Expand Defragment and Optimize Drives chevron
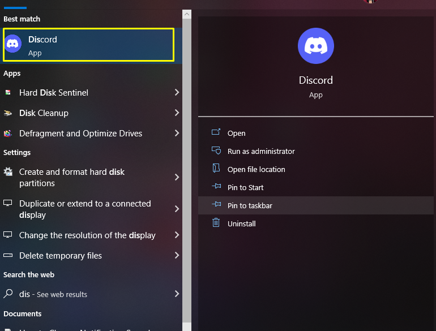Image resolution: width=436 pixels, height=331 pixels. tap(177, 133)
